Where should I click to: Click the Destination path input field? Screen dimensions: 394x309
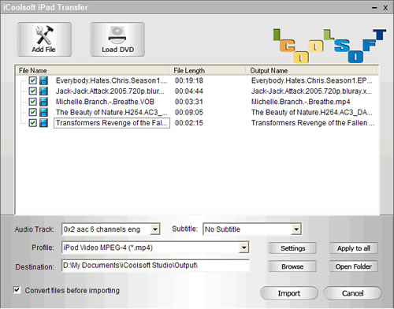pyautogui.click(x=155, y=266)
